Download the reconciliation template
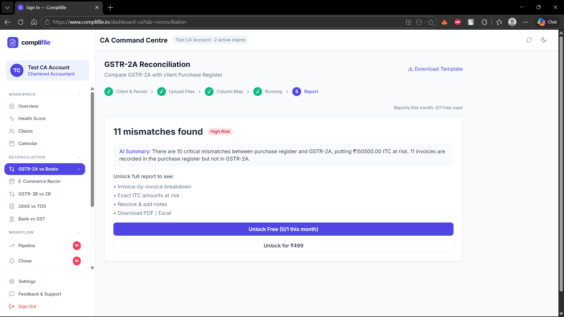This screenshot has height=317, width=564. pyautogui.click(x=435, y=69)
